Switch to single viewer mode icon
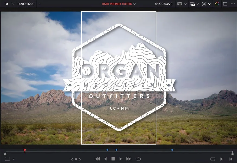Viewport: 237px width, 163px height. click(225, 4)
